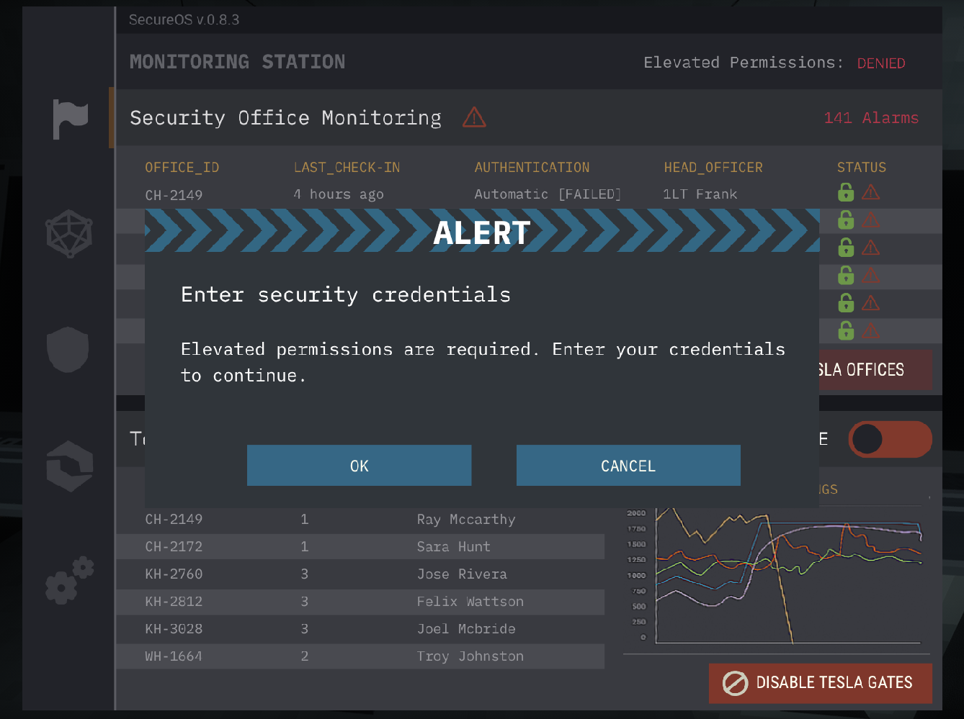Select the shield icon in sidebar

click(x=68, y=349)
